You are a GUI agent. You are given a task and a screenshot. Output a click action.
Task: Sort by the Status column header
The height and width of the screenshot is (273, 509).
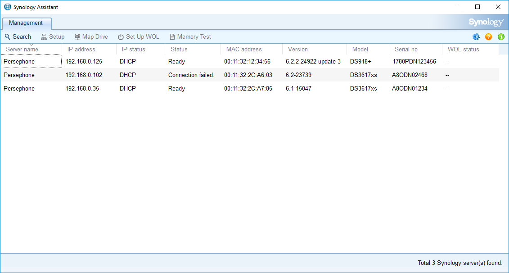pyautogui.click(x=193, y=50)
